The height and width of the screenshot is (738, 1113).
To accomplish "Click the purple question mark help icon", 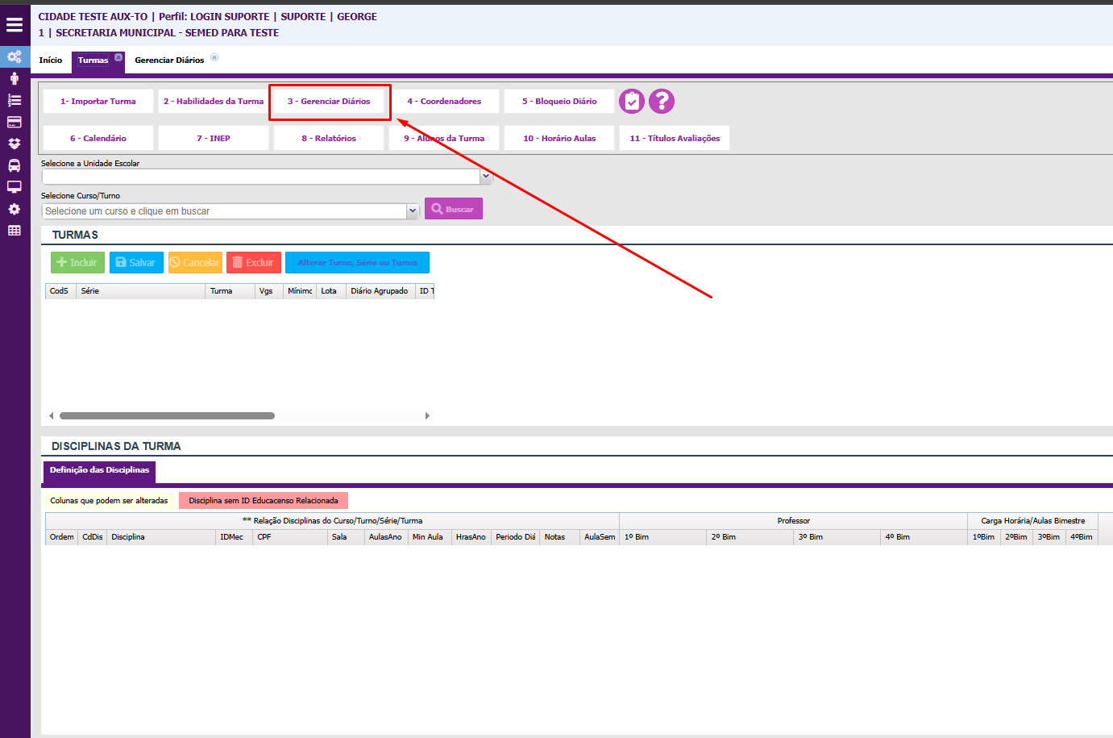I will (662, 102).
